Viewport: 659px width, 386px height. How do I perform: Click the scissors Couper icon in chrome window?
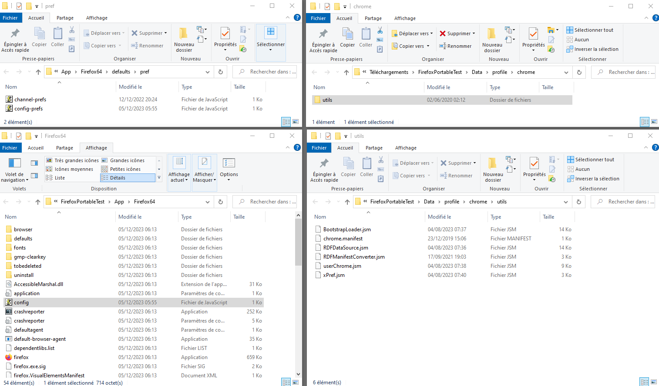[380, 30]
